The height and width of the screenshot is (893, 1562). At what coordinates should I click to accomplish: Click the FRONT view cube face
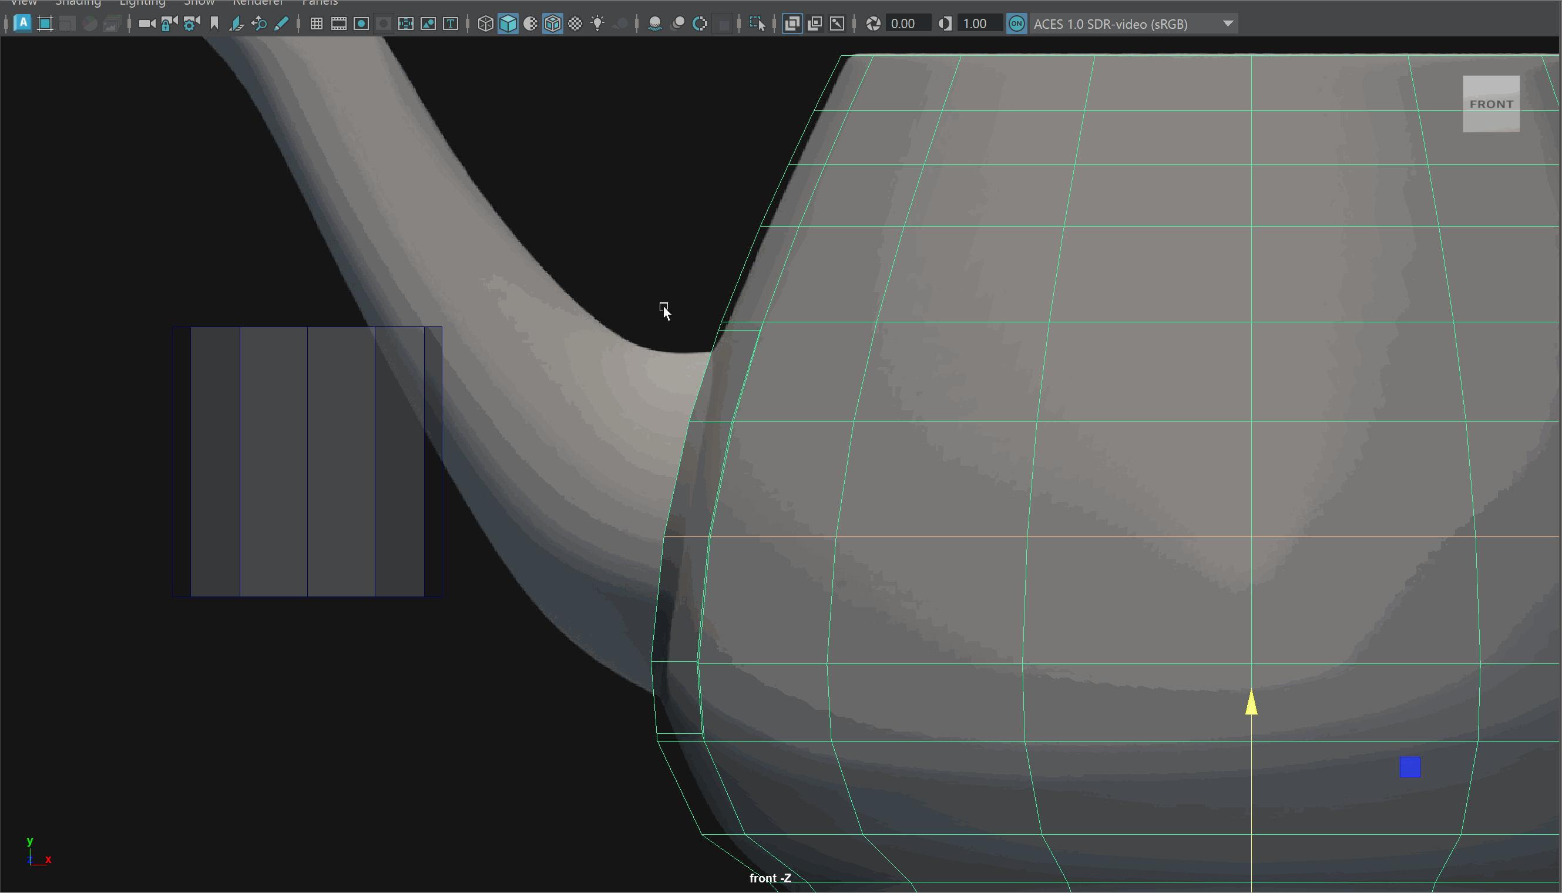[1491, 104]
